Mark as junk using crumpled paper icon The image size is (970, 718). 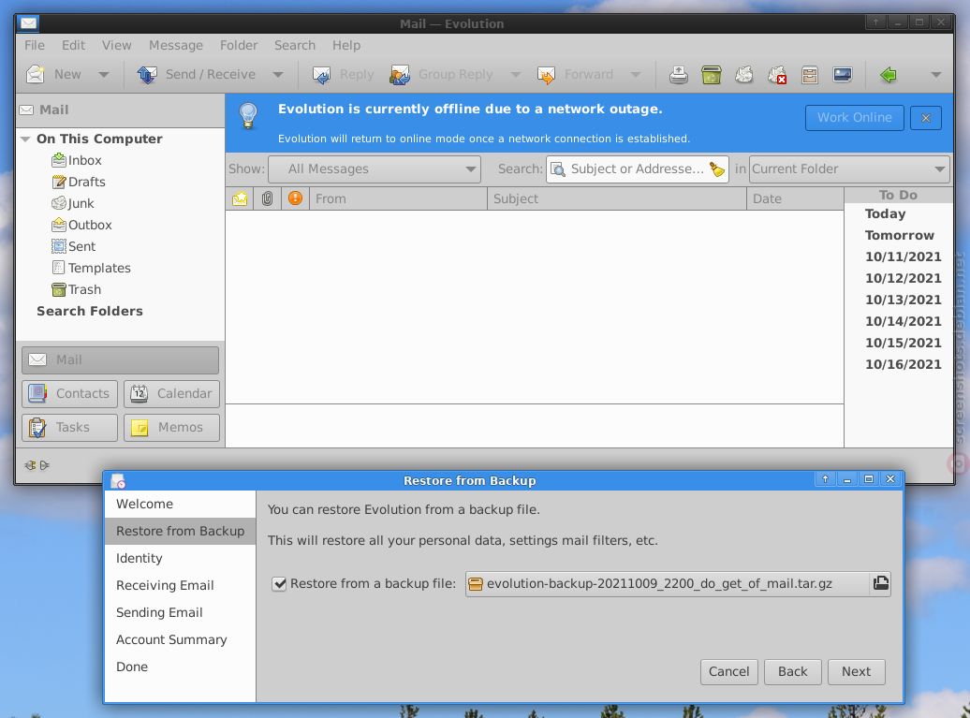(744, 75)
